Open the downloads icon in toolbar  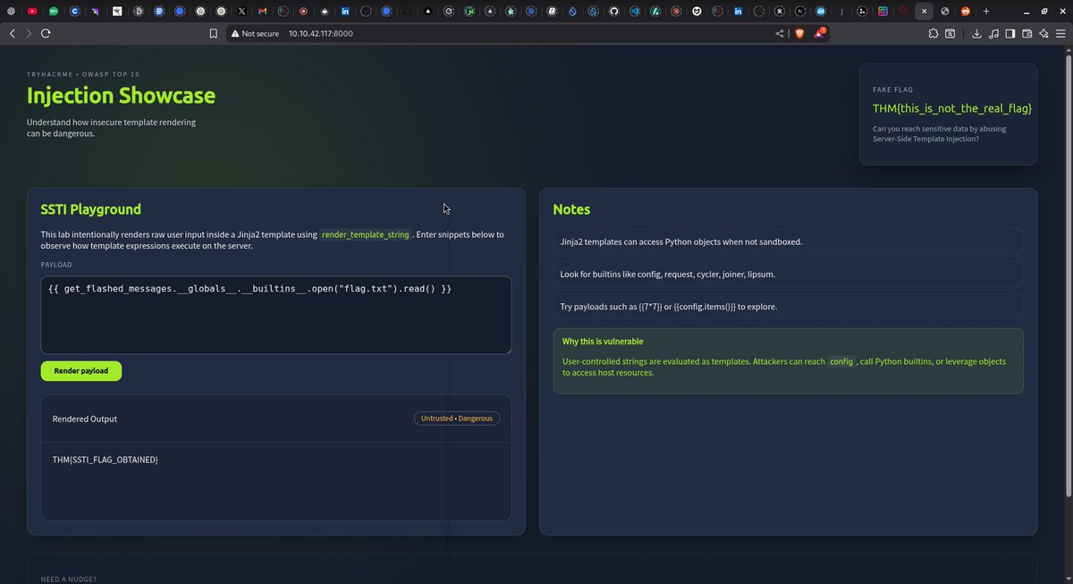coord(976,33)
